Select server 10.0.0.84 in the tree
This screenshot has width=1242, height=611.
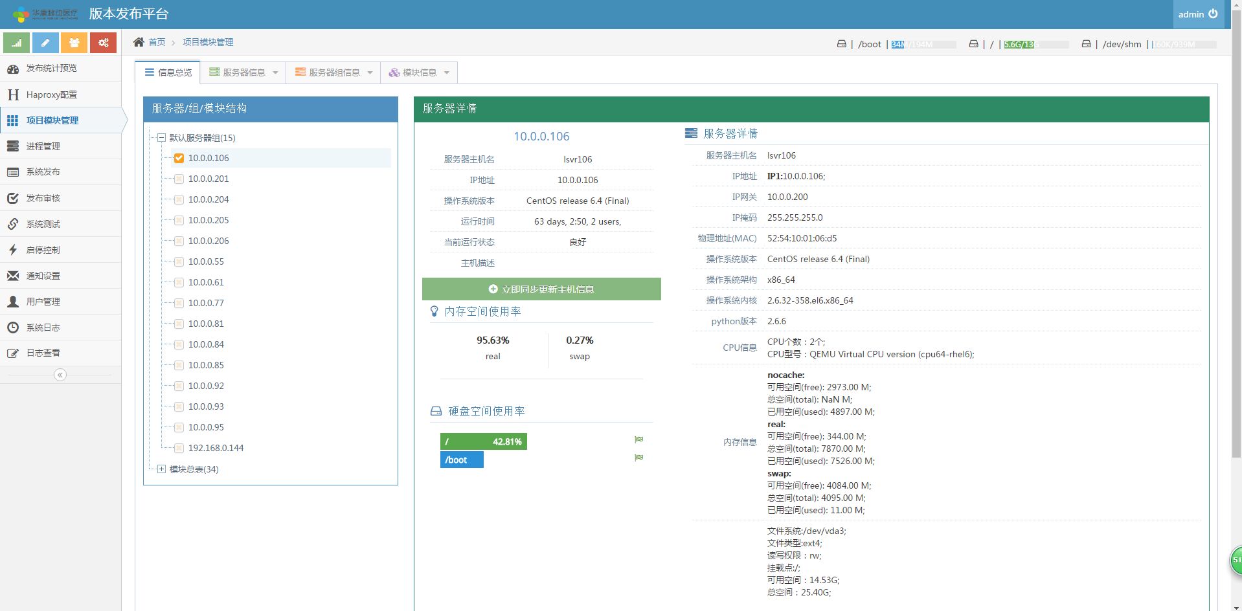(x=206, y=344)
